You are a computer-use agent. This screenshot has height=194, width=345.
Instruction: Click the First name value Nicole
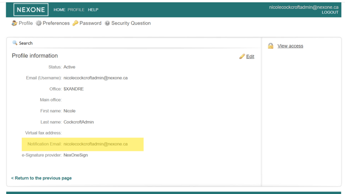tap(70, 111)
